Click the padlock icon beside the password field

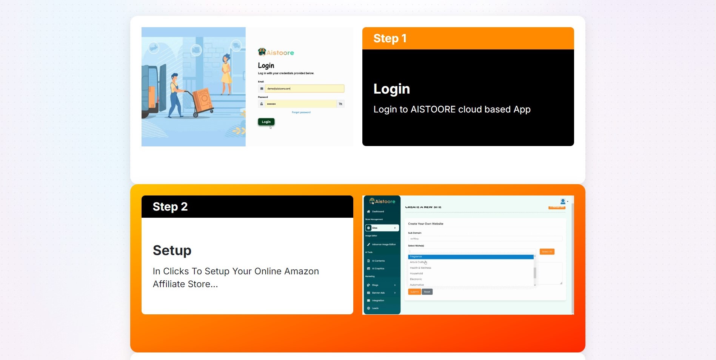(262, 104)
